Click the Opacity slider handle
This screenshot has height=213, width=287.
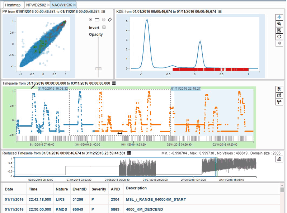[x=98, y=68]
